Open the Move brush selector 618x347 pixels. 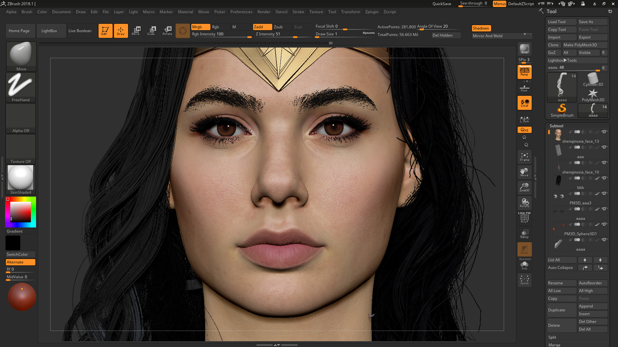click(21, 56)
